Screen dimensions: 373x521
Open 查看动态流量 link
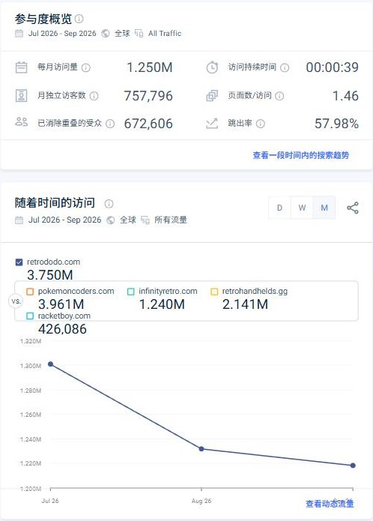(x=330, y=504)
